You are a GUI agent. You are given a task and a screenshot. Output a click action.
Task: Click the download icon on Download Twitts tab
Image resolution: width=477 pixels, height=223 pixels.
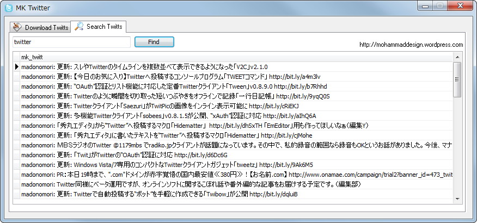pyautogui.click(x=17, y=27)
